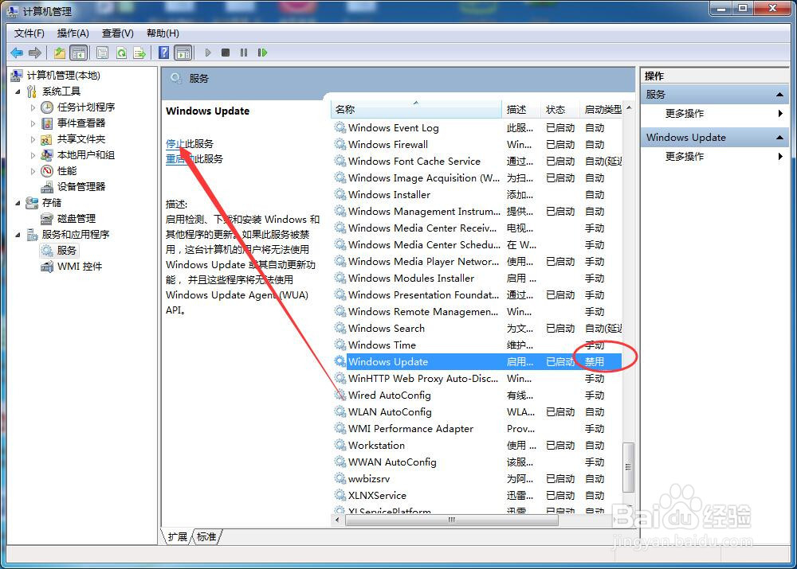Collapse the 系统工具 tree node

[x=18, y=92]
